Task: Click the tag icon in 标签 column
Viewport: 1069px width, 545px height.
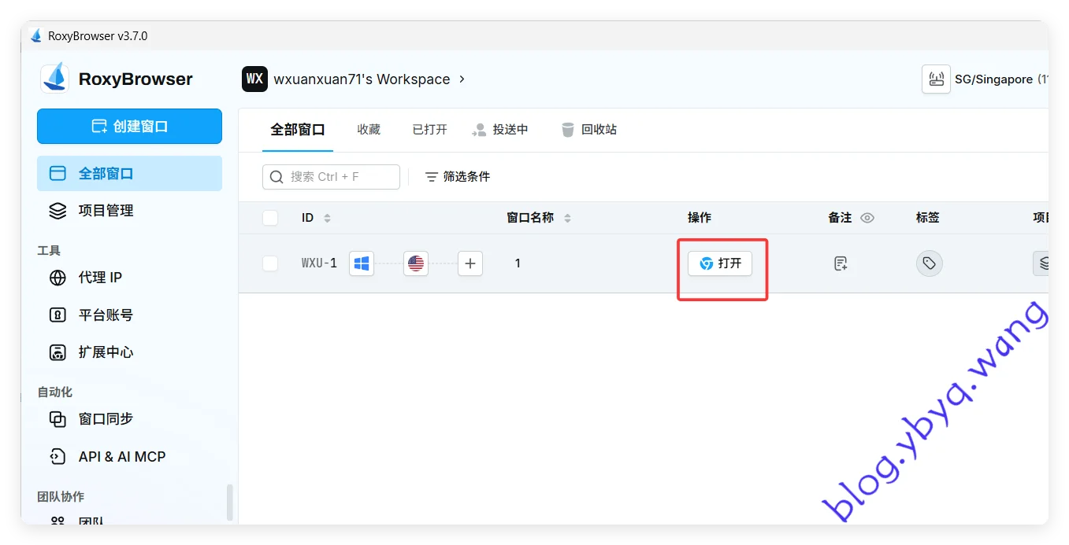Action: (929, 263)
